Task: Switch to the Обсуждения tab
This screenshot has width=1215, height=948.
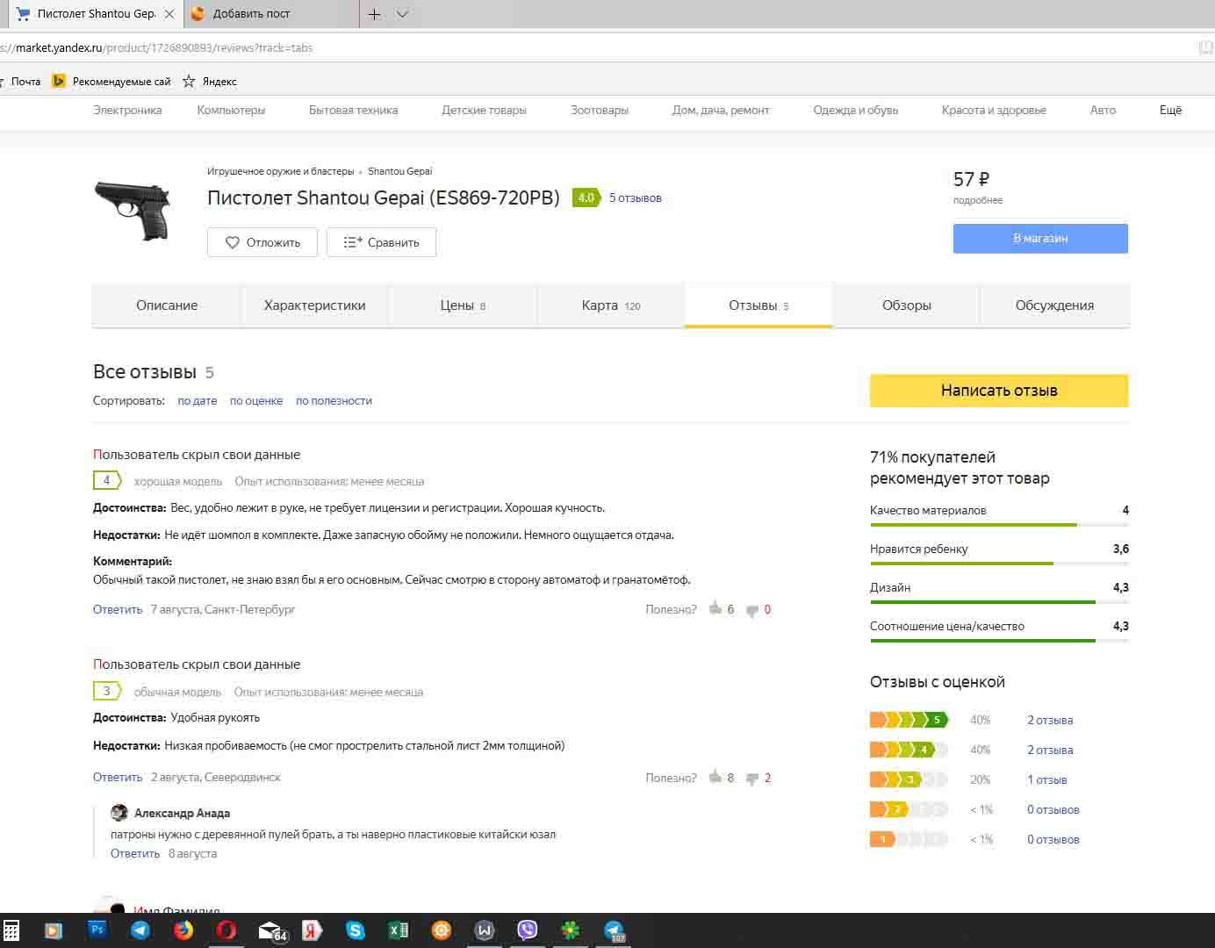Action: (1054, 305)
